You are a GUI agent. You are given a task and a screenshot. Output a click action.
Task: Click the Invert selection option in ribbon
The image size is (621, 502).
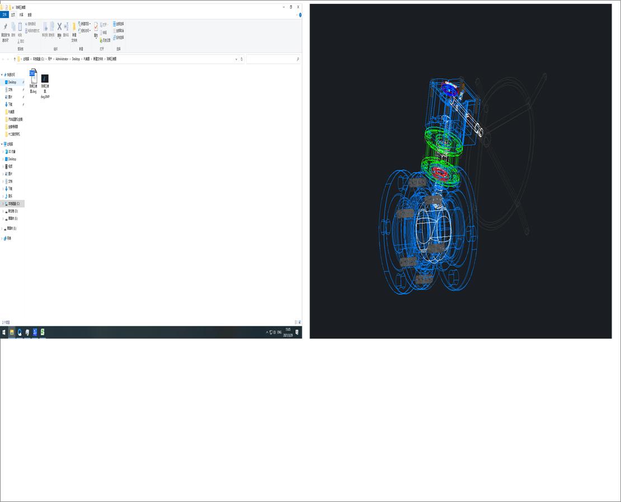[x=119, y=37]
